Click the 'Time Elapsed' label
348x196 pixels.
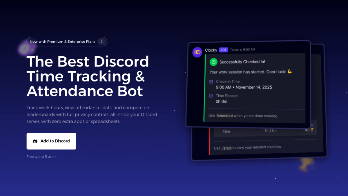tap(227, 96)
